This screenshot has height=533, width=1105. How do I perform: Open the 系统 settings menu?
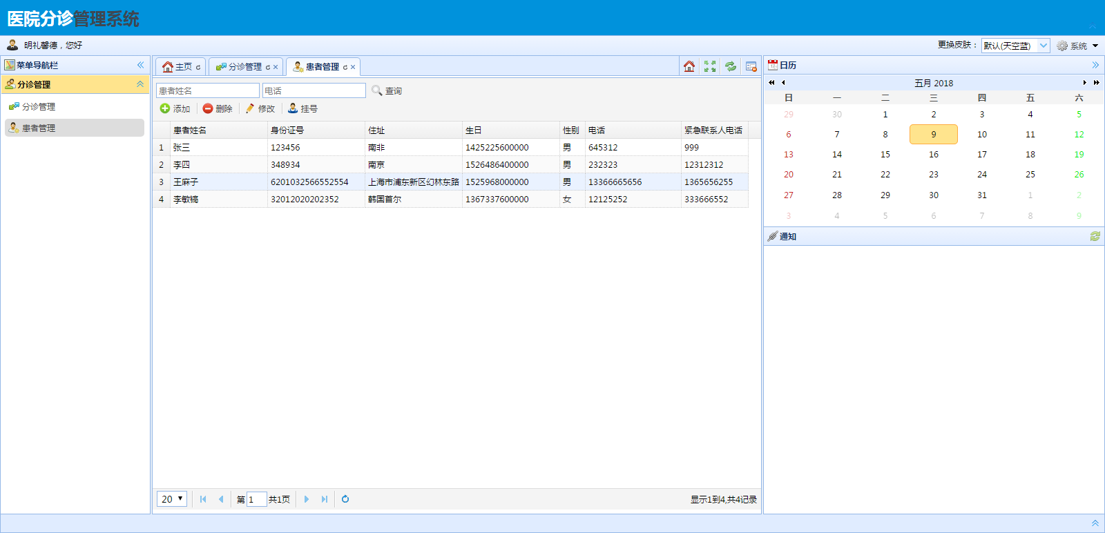[x=1077, y=46]
